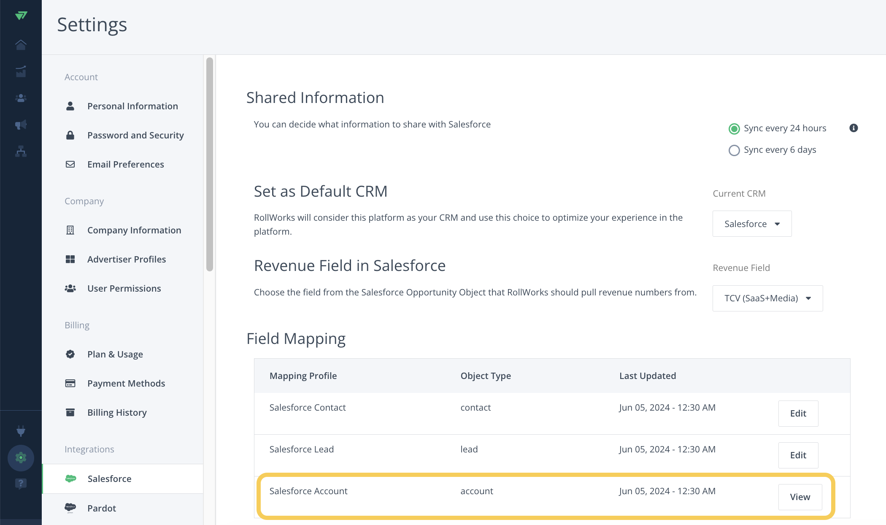Click Salesforce Contact's last updated date

pyautogui.click(x=667, y=407)
